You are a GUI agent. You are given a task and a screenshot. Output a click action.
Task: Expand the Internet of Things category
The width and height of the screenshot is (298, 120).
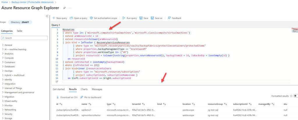(x=3, y=88)
